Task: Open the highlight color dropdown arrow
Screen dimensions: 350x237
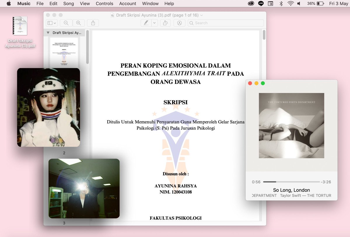Action: pyautogui.click(x=155, y=23)
